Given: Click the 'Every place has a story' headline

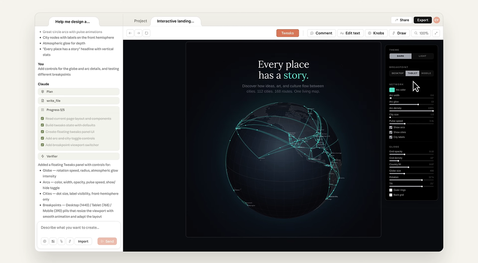Looking at the screenshot, I should pyautogui.click(x=283, y=70).
